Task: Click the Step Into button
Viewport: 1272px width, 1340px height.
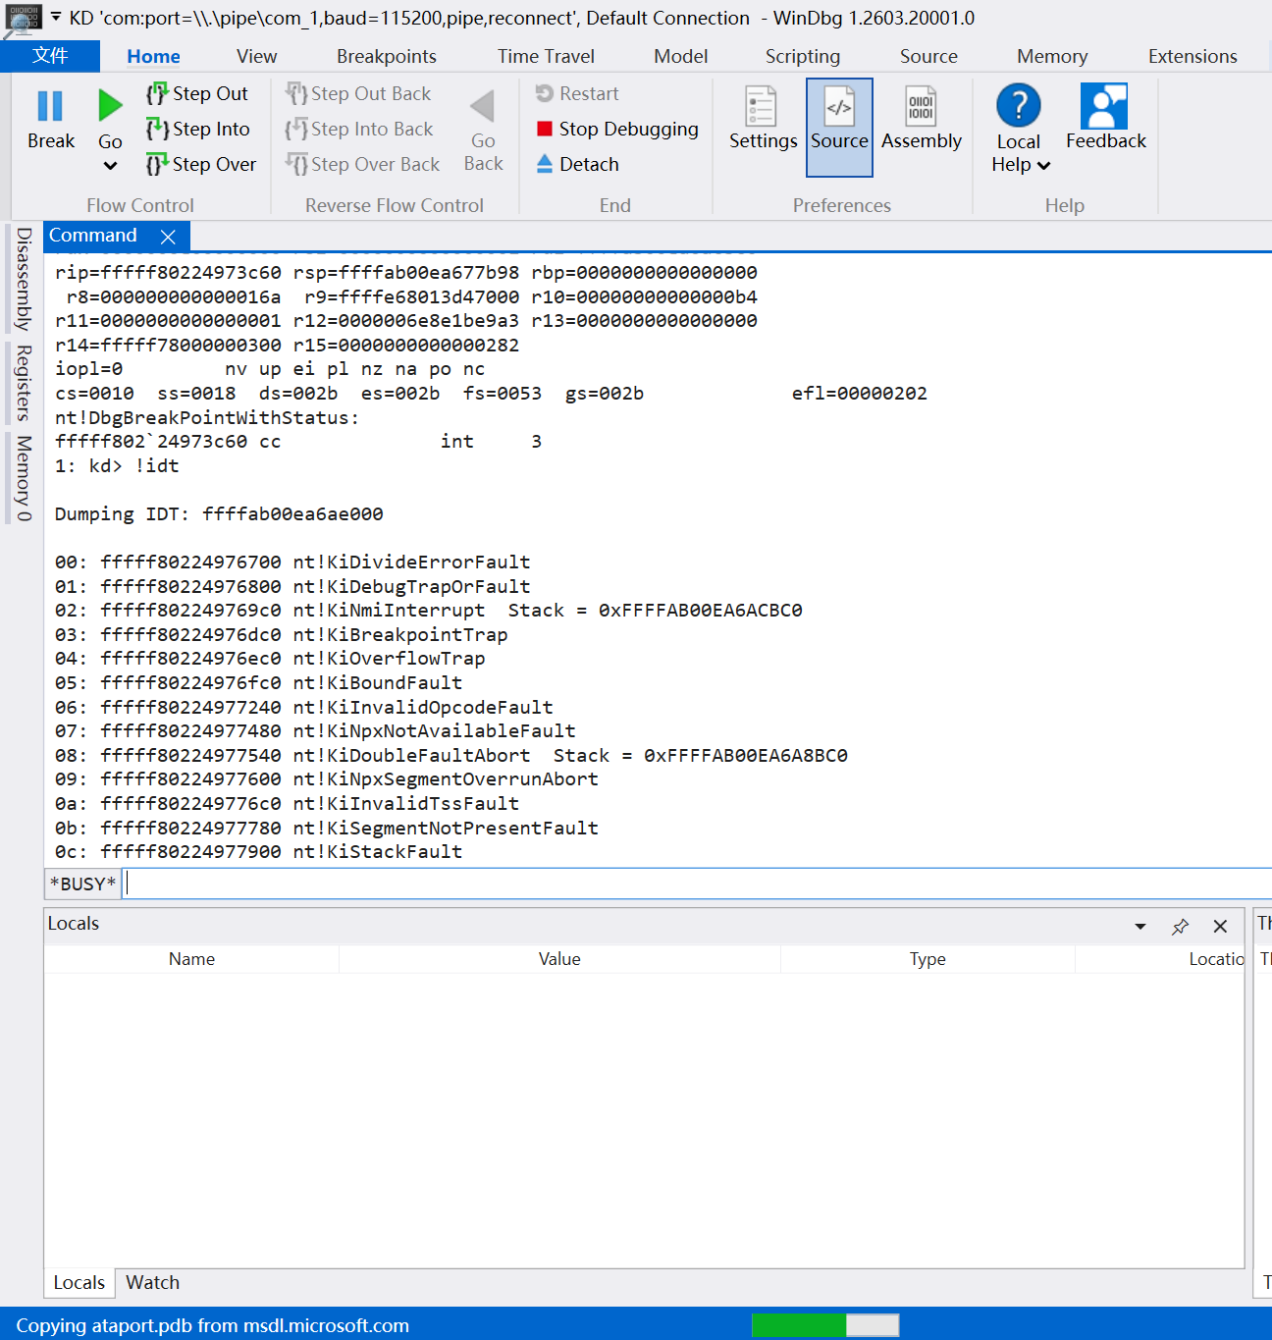Action: tap(198, 129)
